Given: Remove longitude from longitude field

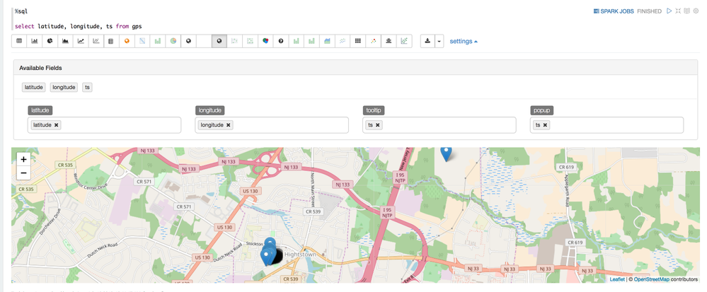Looking at the screenshot, I should pos(229,125).
